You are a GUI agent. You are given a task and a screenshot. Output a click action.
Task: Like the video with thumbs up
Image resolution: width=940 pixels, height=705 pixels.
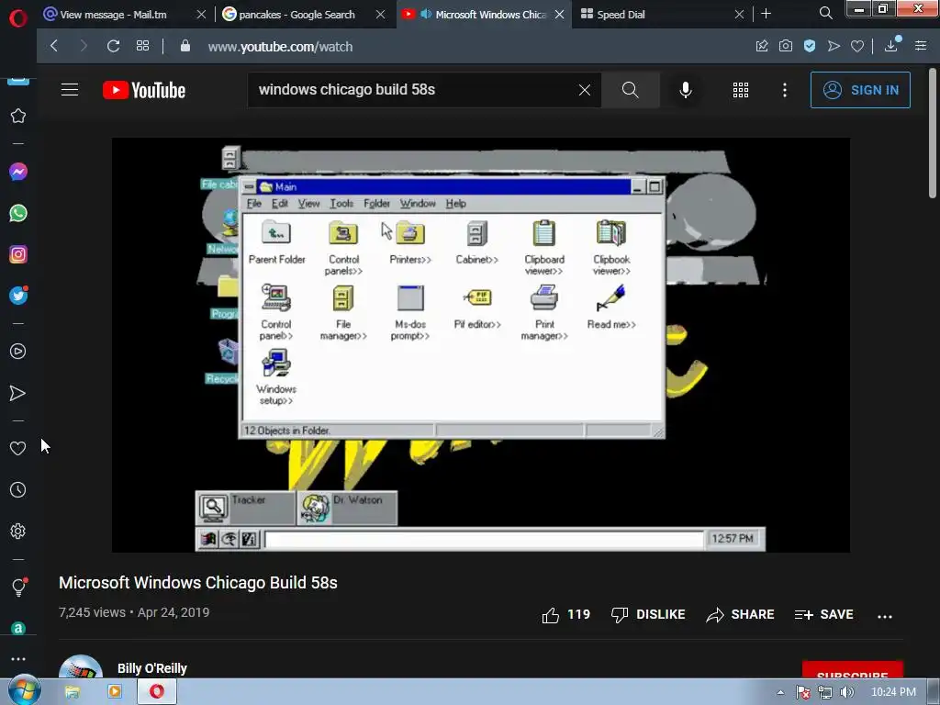point(565,614)
